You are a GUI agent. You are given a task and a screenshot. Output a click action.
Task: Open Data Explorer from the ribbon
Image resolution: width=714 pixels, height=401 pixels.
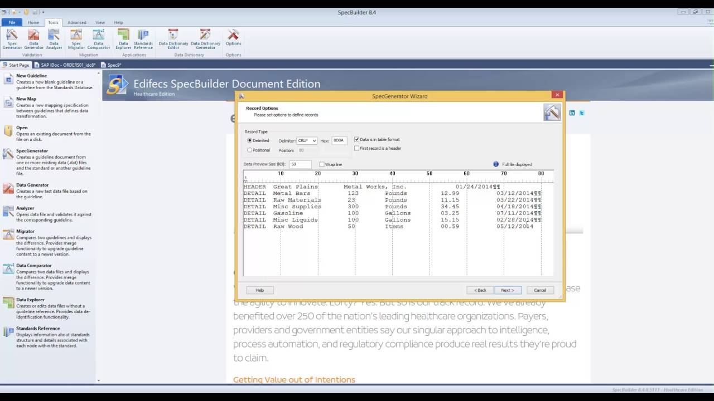pos(123,40)
